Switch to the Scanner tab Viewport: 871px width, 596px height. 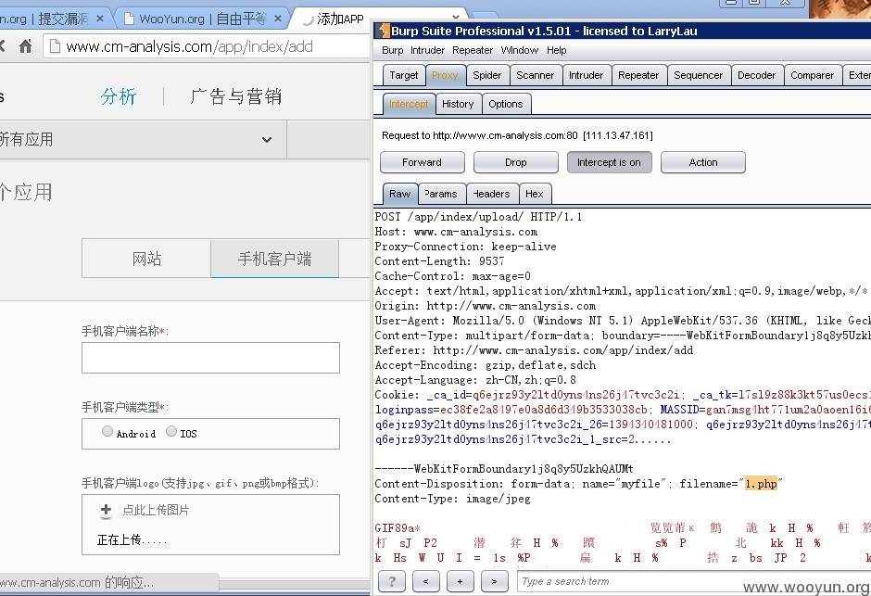535,75
